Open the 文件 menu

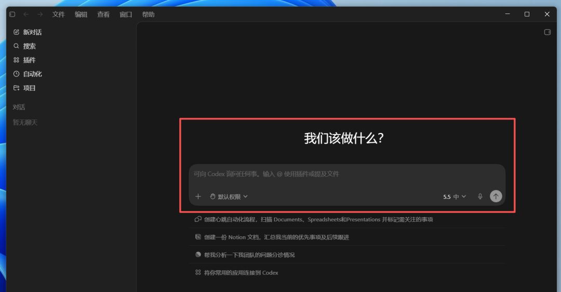(x=58, y=15)
